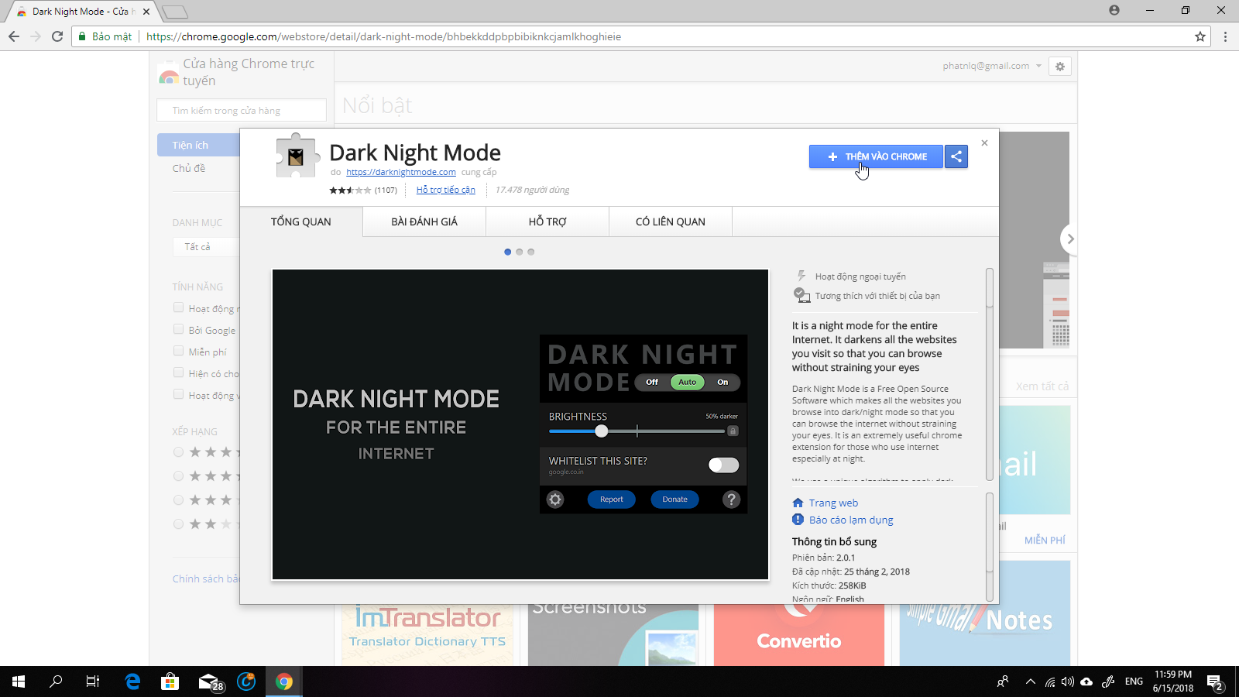Reload the current page
This screenshot has width=1239, height=697.
(x=57, y=36)
